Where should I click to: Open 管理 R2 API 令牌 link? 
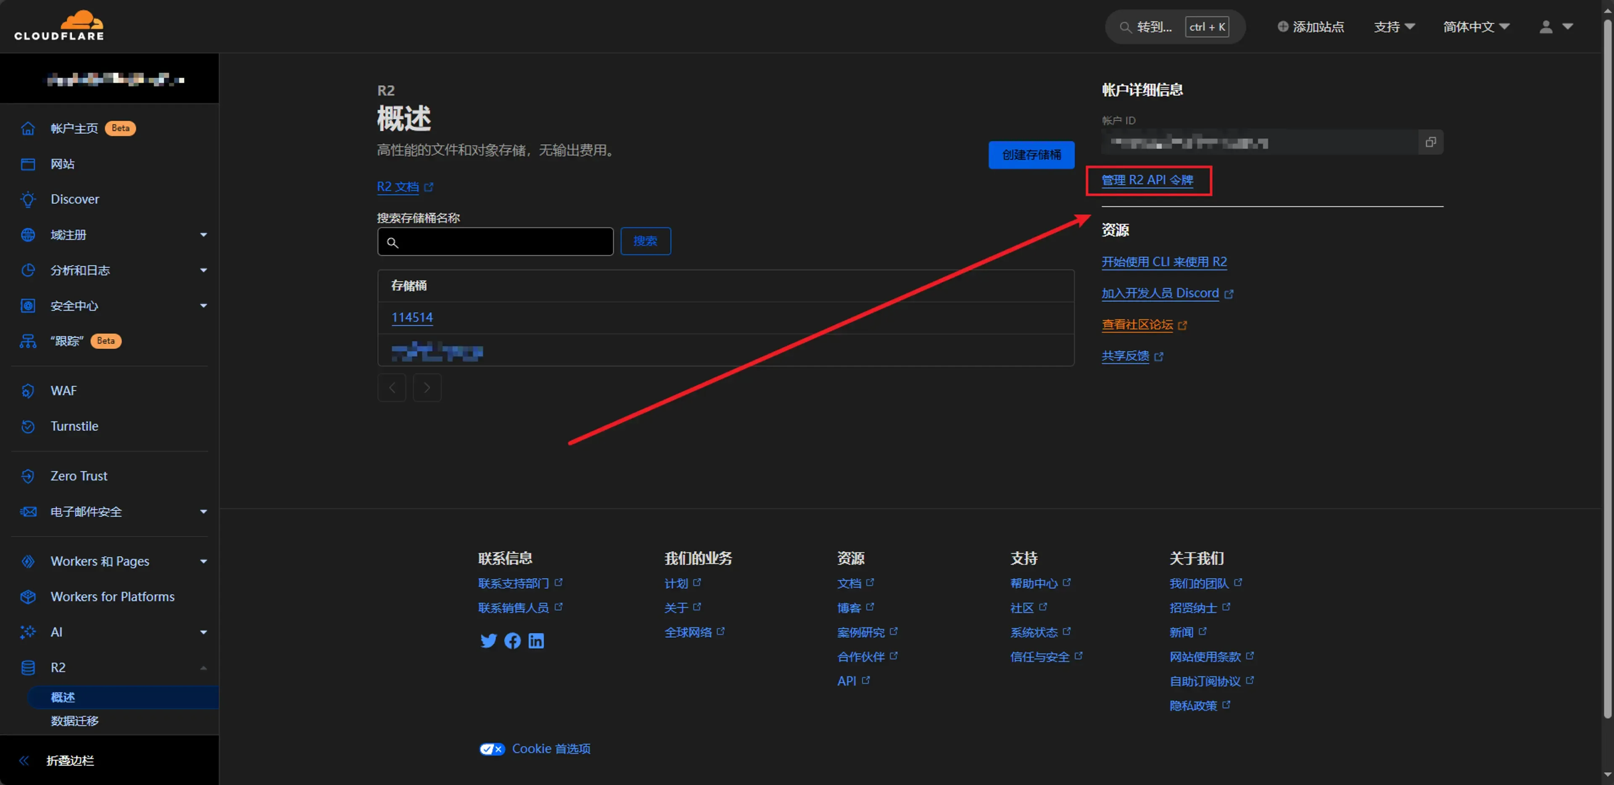[1147, 180]
